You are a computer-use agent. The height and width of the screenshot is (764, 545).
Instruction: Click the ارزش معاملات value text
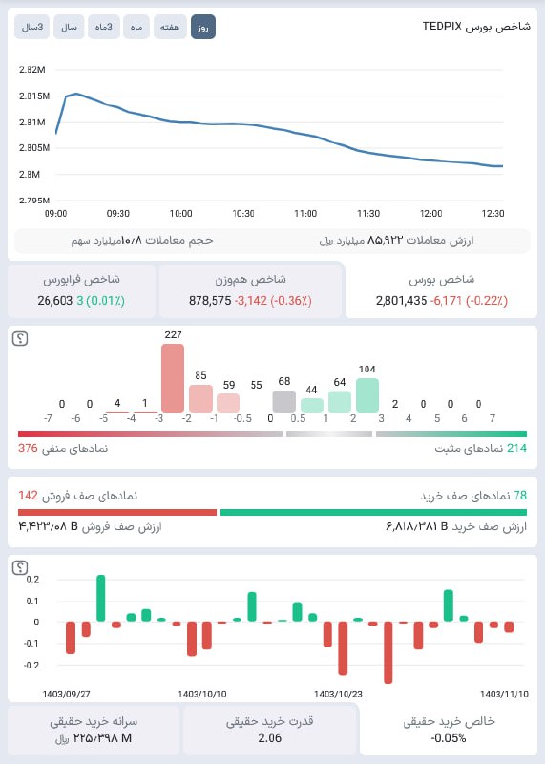396,241
